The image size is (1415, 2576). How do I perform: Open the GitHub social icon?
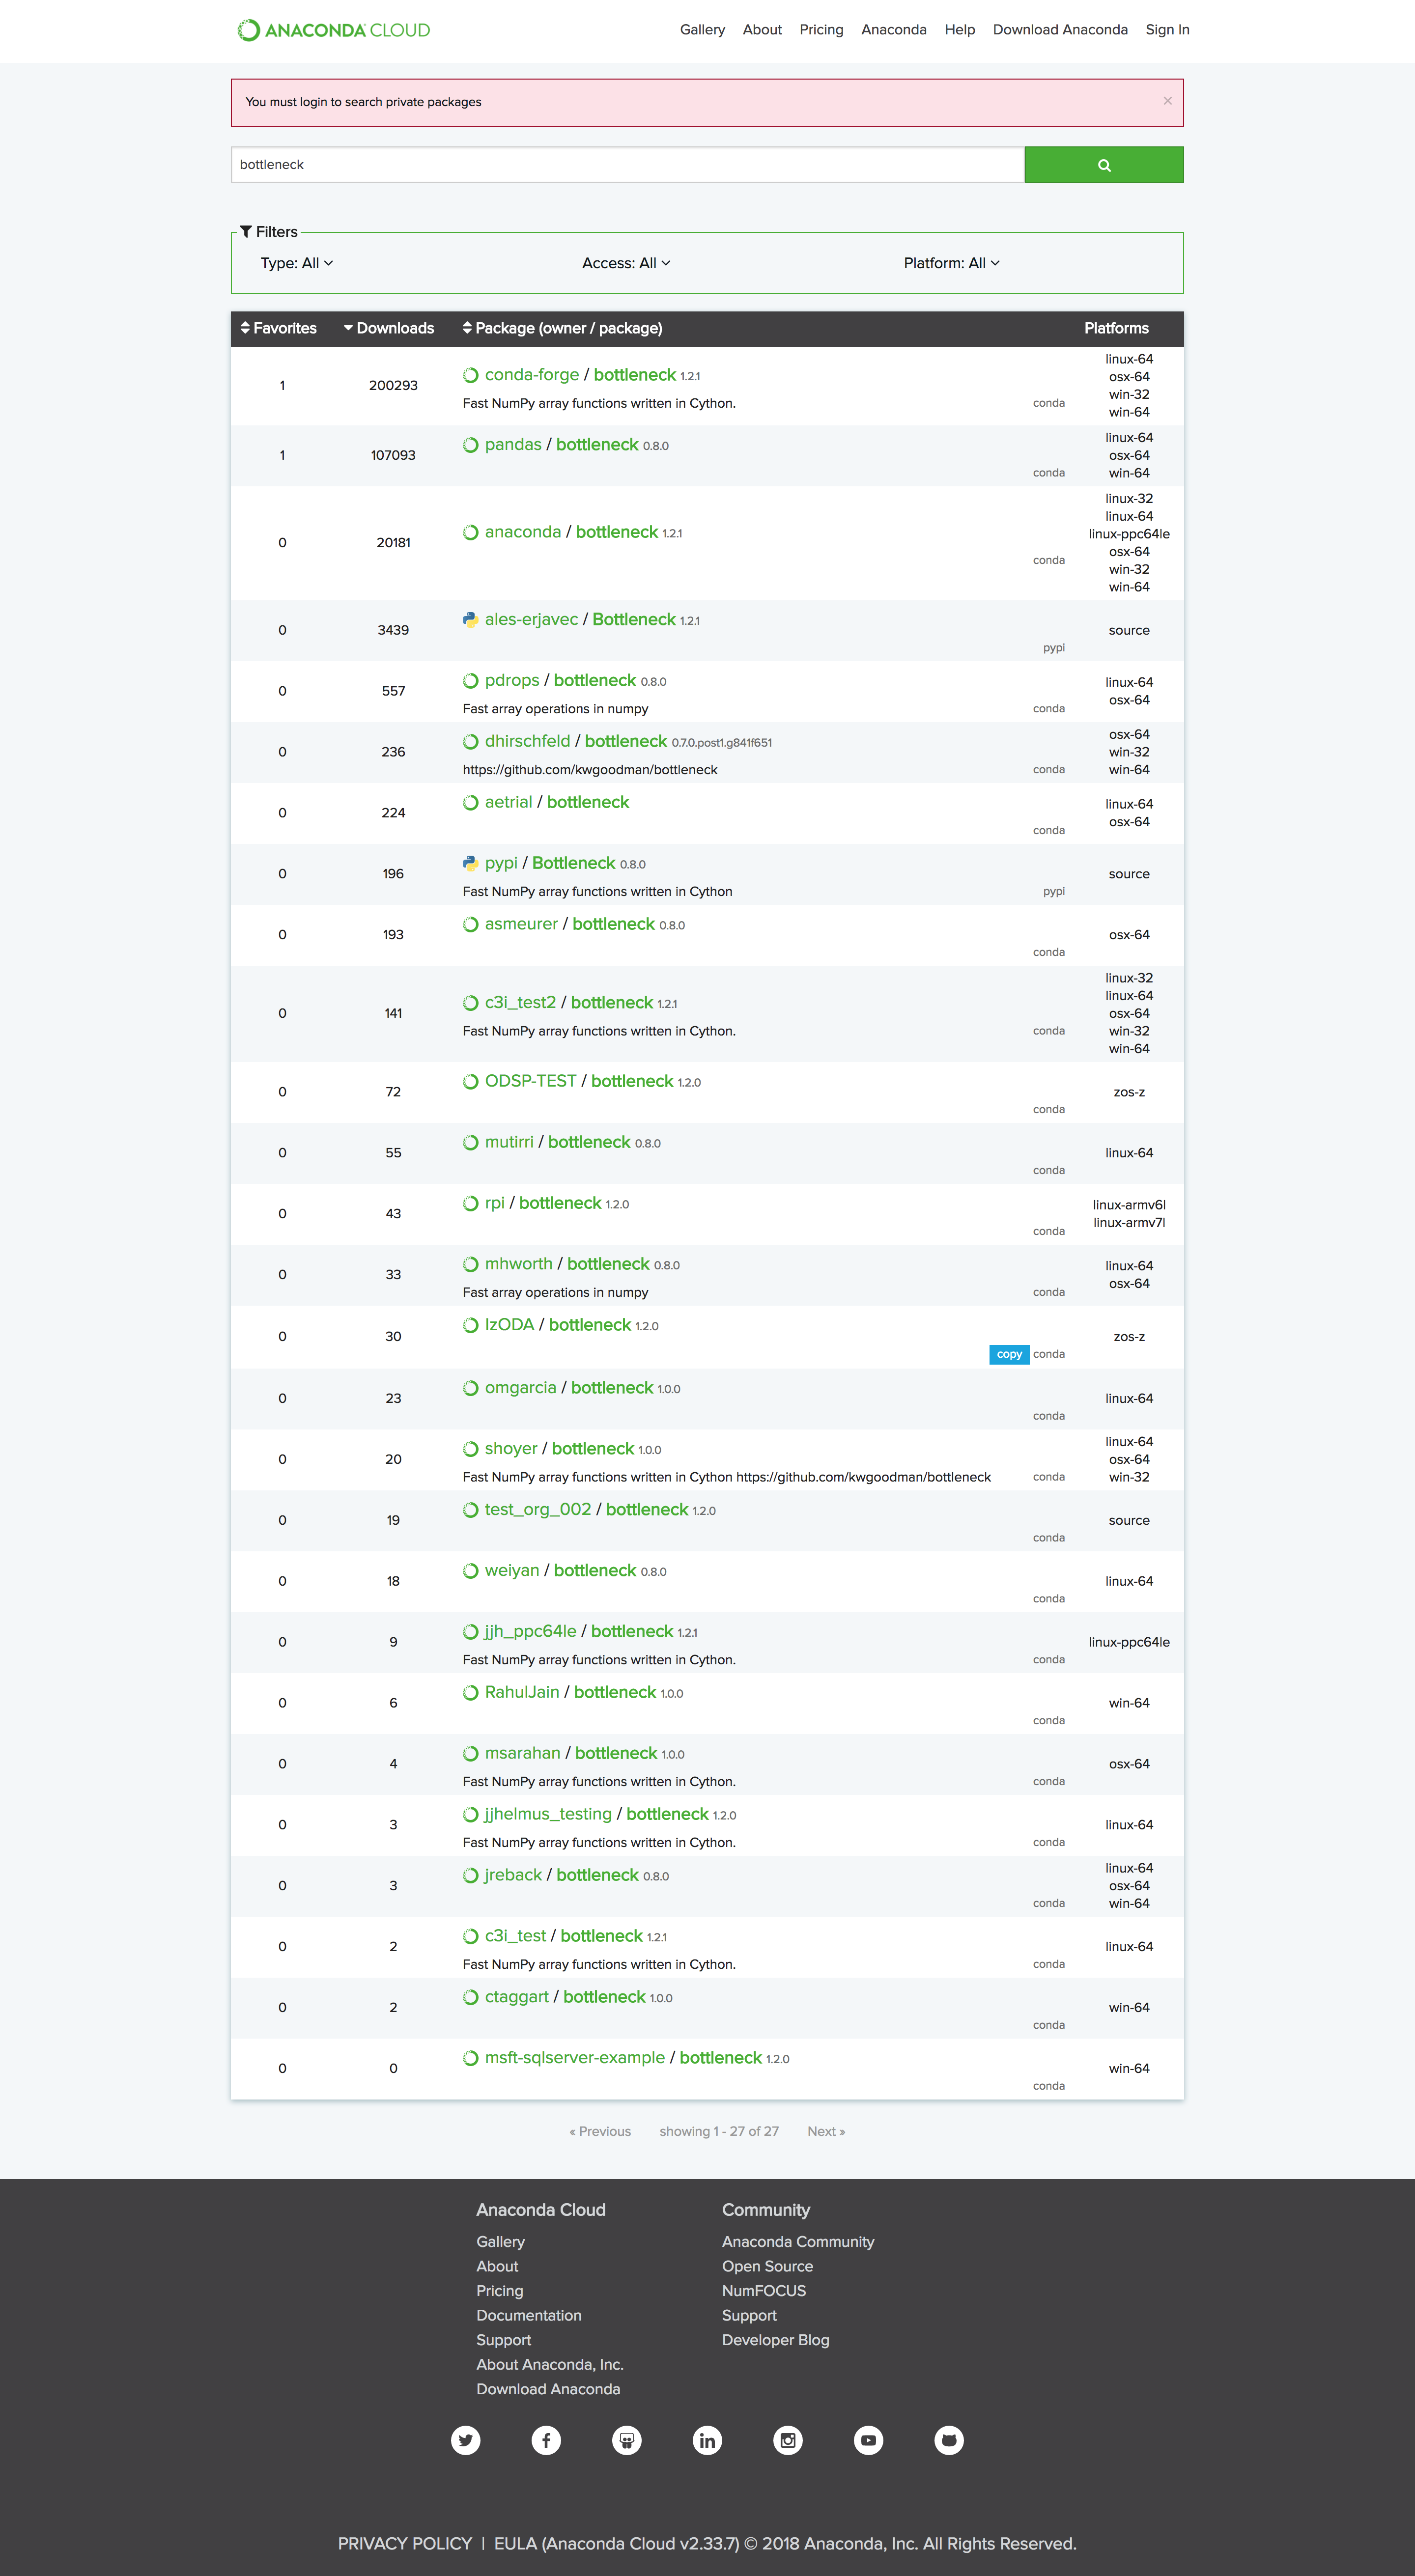pos(949,2440)
